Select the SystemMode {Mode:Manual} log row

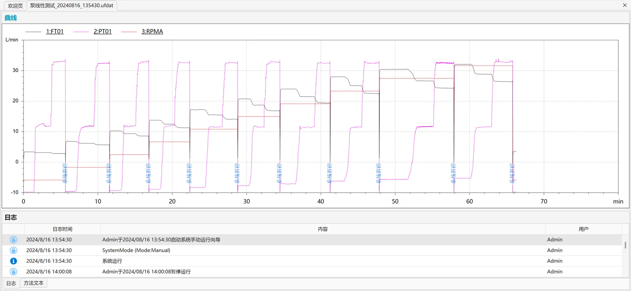(312, 250)
